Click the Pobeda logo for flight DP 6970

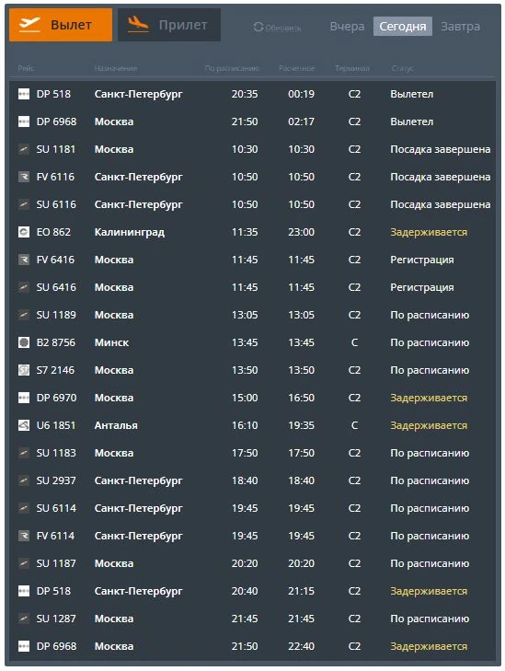pyautogui.click(x=24, y=398)
